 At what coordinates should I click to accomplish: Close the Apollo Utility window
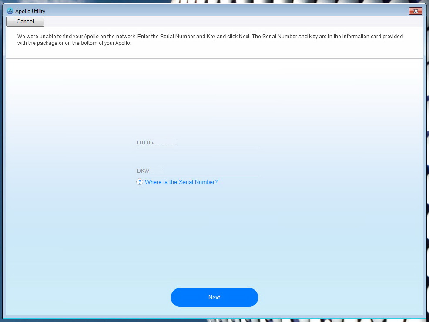416,11
